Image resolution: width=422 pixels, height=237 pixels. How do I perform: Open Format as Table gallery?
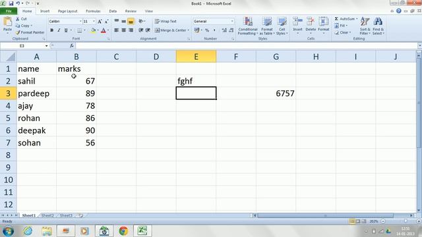(x=267, y=26)
